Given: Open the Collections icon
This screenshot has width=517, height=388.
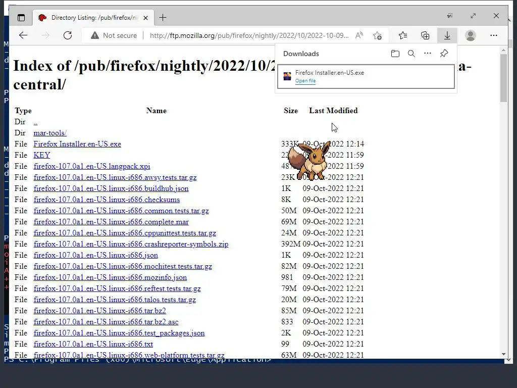Looking at the screenshot, I should click(425, 35).
